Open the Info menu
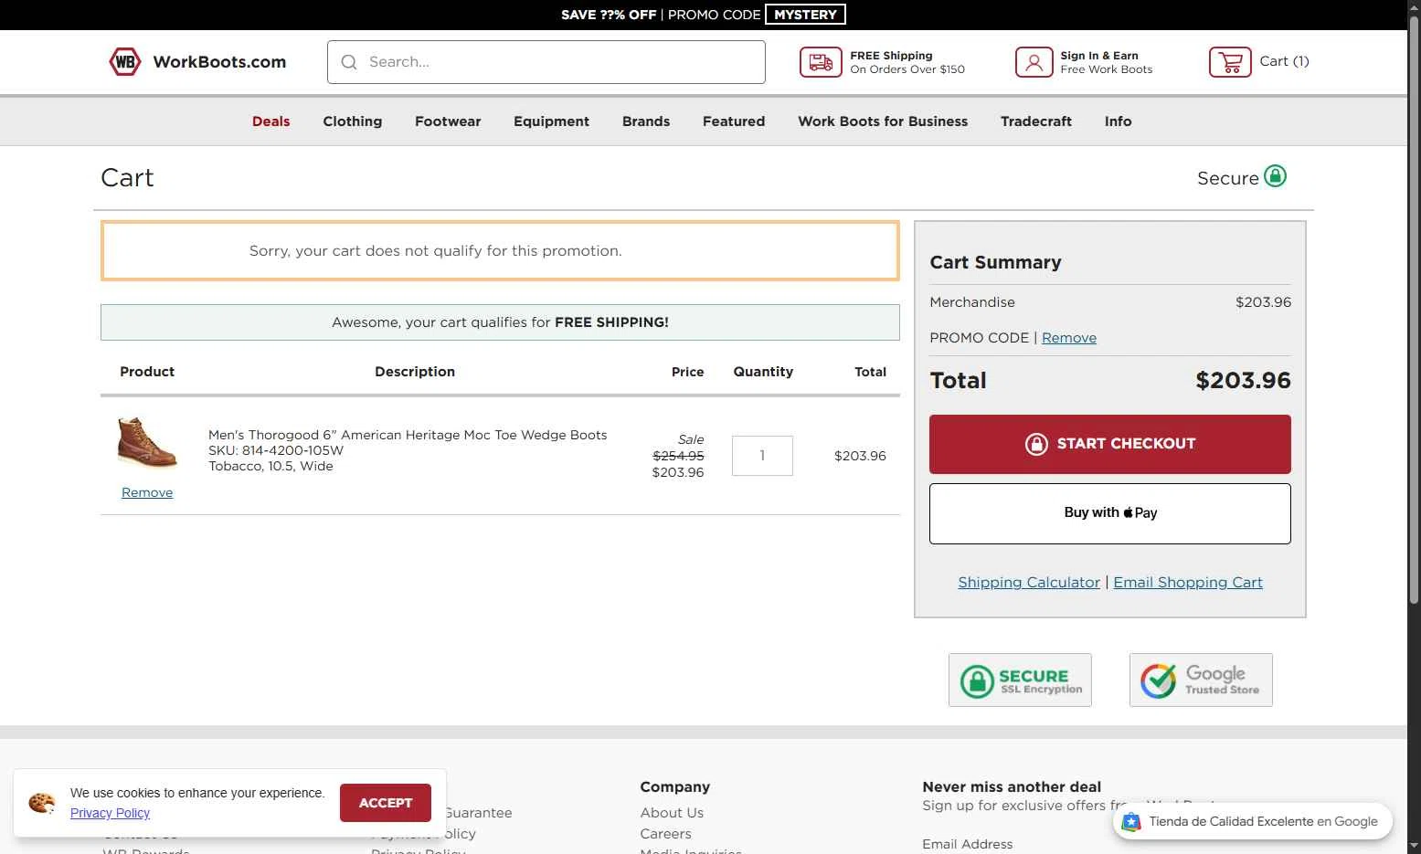This screenshot has width=1421, height=854. [x=1118, y=121]
